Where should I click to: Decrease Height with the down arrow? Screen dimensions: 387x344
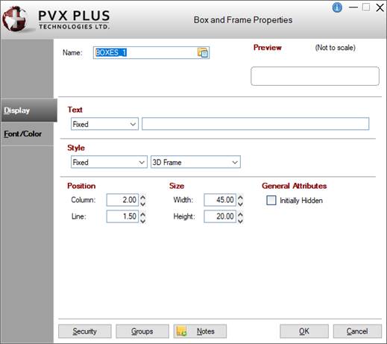click(x=240, y=221)
